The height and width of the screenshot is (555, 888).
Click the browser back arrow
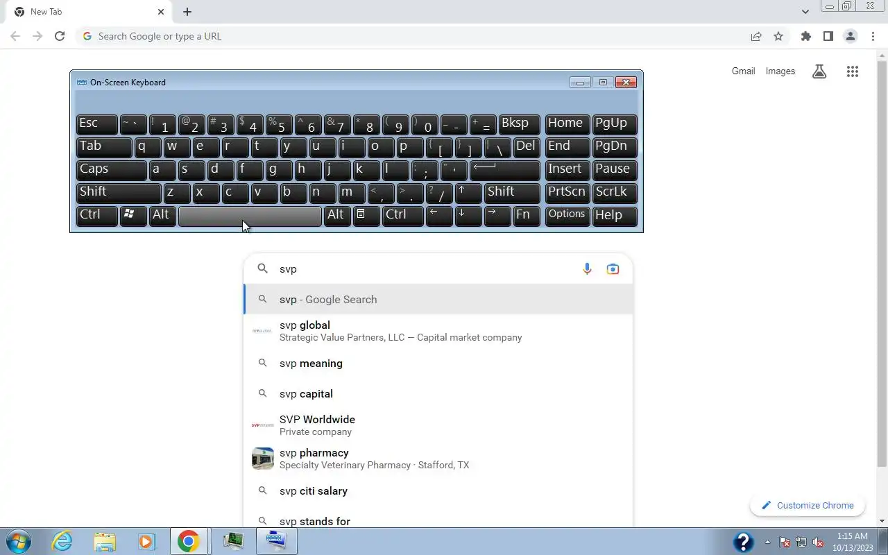point(15,36)
